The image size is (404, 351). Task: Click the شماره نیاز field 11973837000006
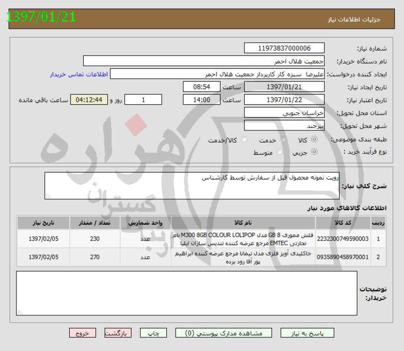point(284,48)
